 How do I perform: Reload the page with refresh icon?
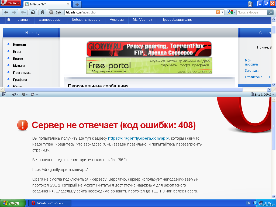(33, 12)
